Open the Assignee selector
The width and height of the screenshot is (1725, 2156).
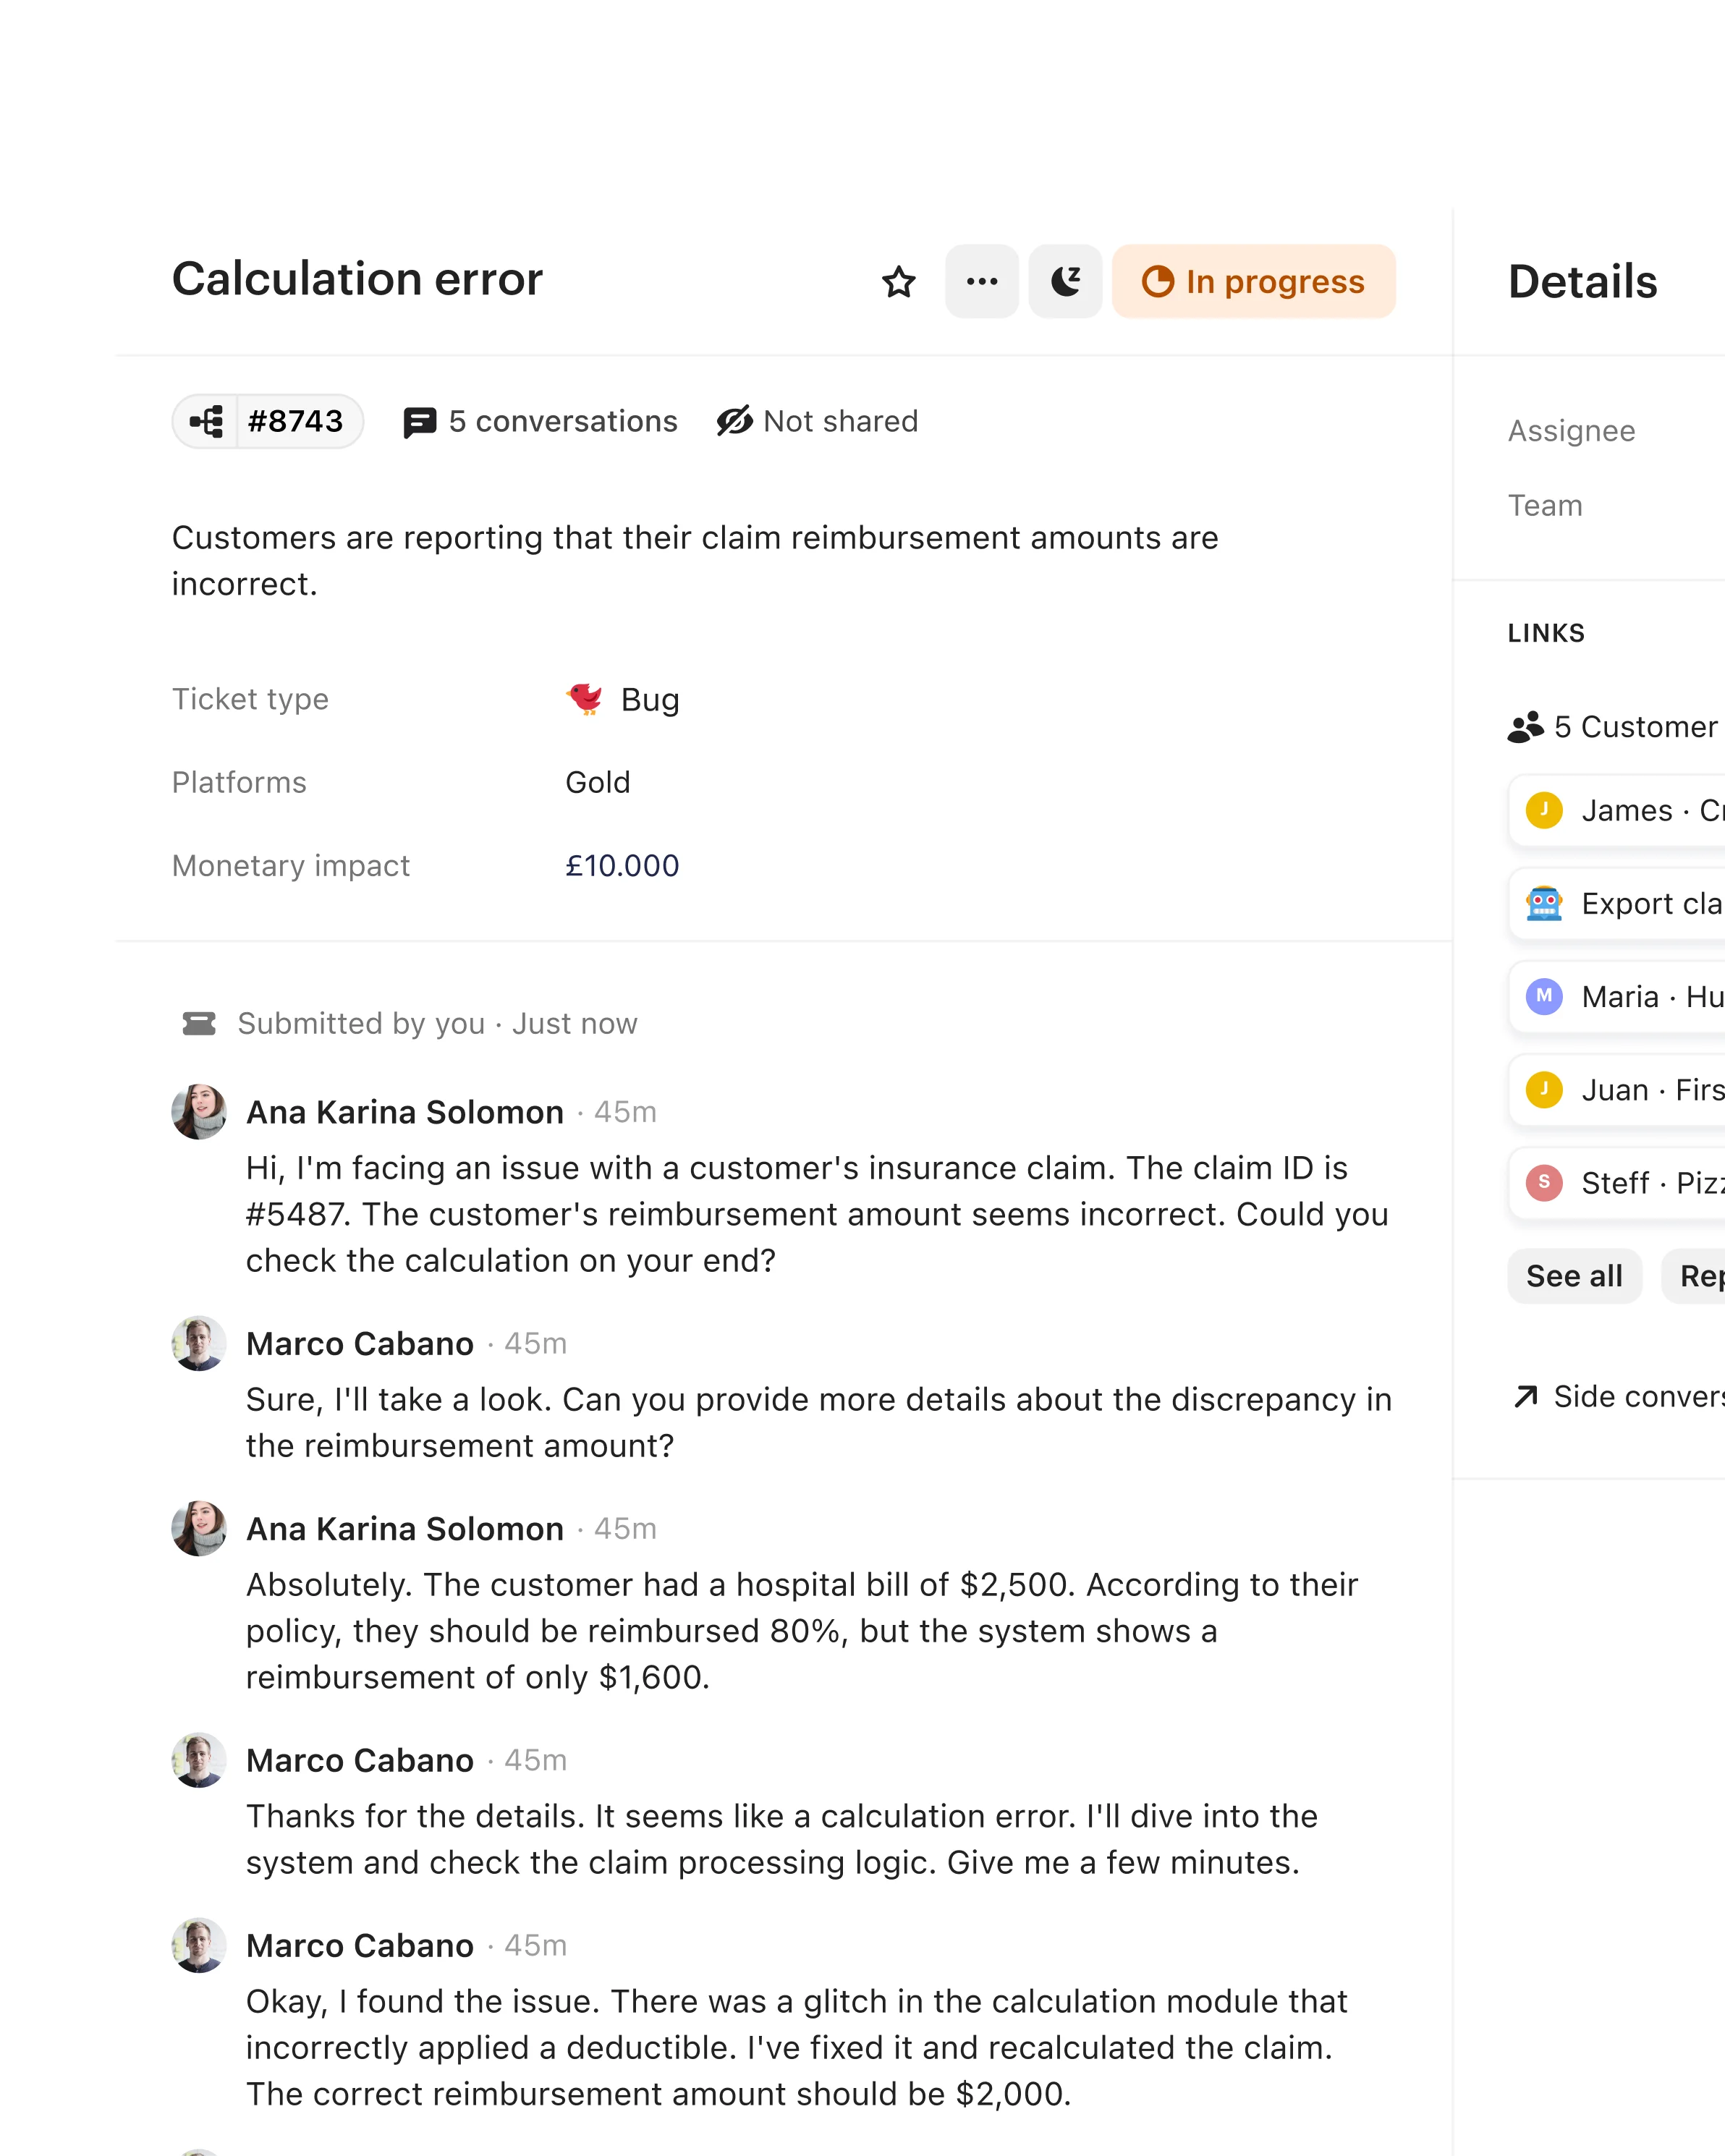pyautogui.click(x=1572, y=431)
